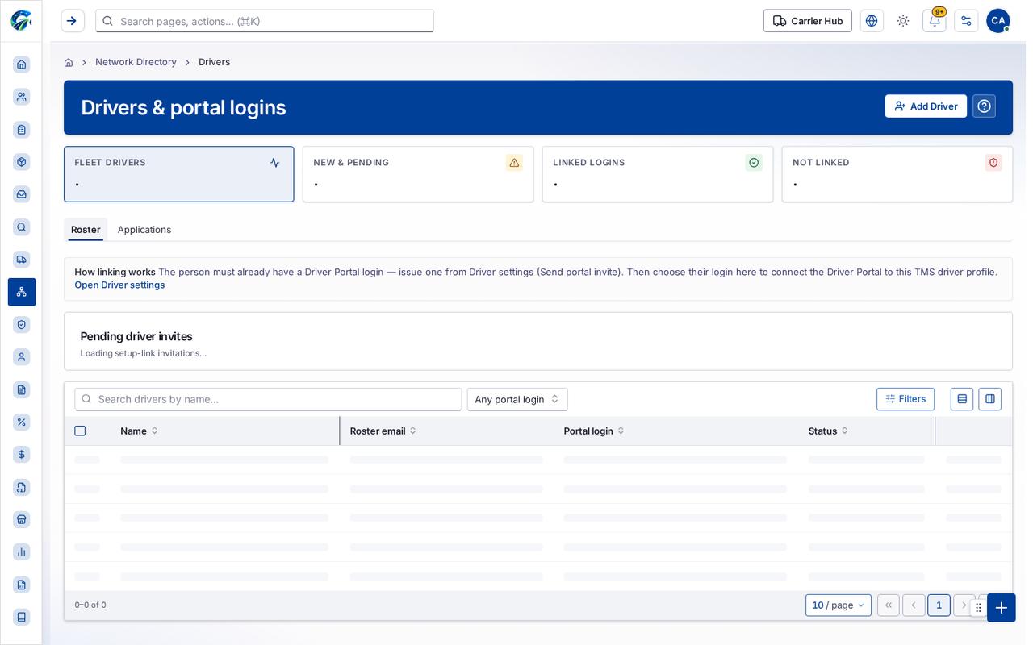
Task: Open the magnifier search icon in the sidebar
Action: pos(22,227)
